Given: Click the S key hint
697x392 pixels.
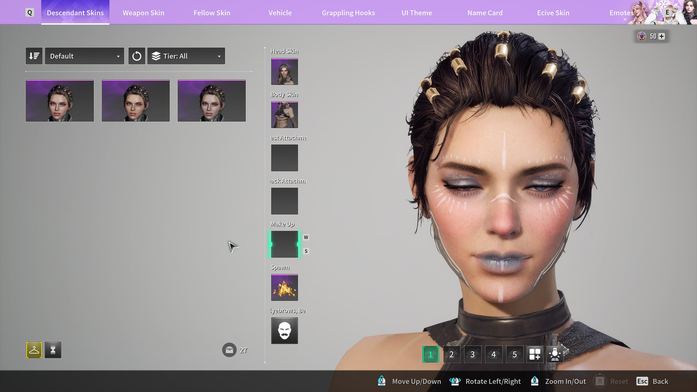Looking at the screenshot, I should (x=306, y=251).
